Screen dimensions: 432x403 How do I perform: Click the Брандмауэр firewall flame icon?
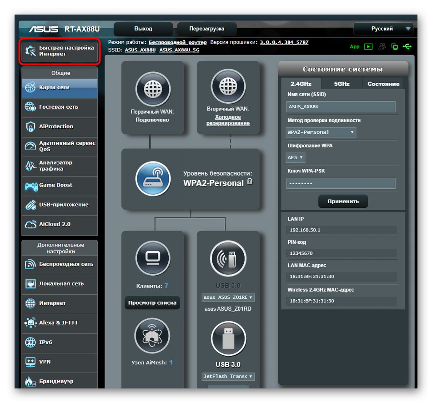[x=30, y=382]
